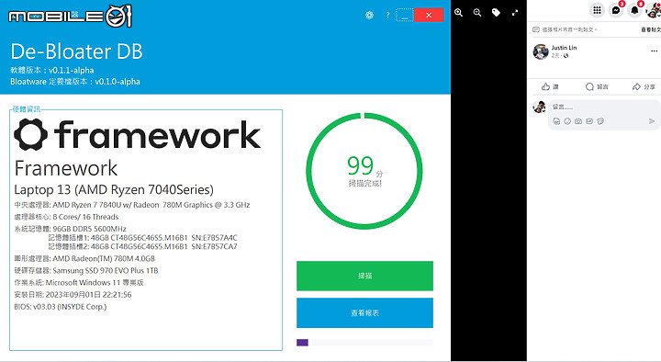This screenshot has height=362, width=661.
Task: Open Messenger chats icon
Action: pyautogui.click(x=616, y=10)
